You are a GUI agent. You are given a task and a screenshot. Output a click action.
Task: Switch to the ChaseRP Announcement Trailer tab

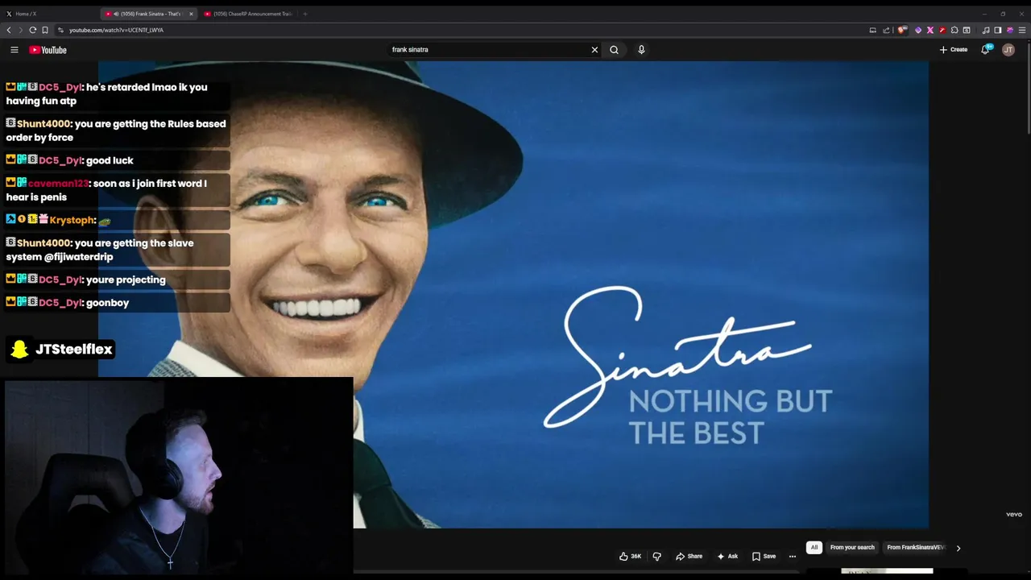[x=248, y=14]
